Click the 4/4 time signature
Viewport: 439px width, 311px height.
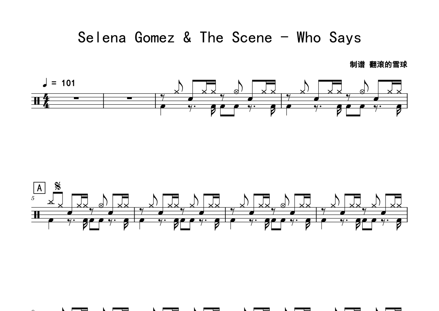[46, 101]
